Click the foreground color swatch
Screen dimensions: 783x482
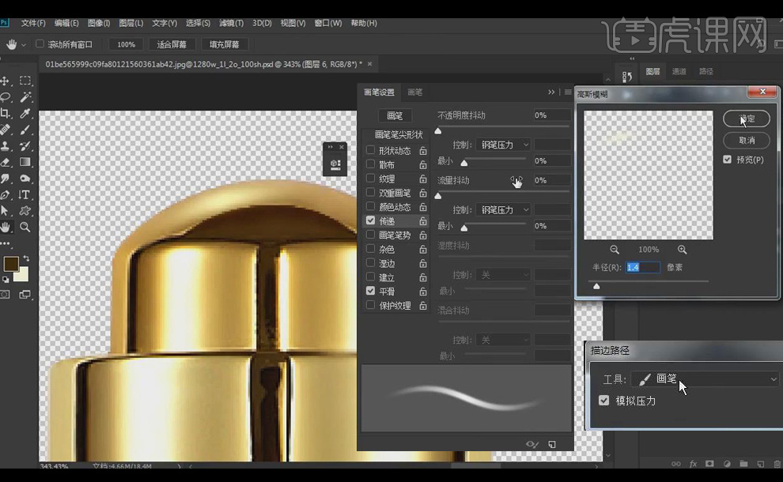(11, 265)
